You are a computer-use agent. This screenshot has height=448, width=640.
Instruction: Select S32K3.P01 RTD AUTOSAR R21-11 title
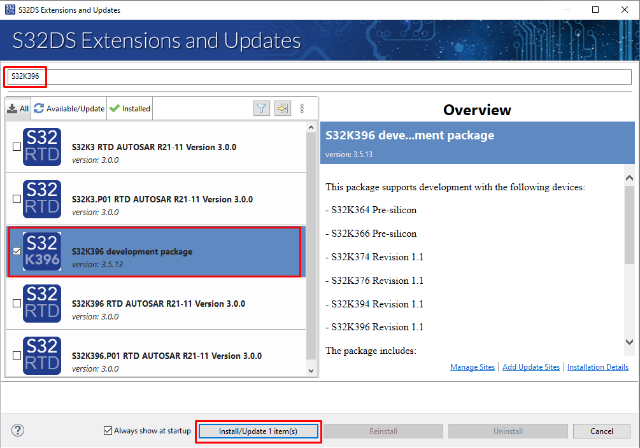tap(162, 200)
